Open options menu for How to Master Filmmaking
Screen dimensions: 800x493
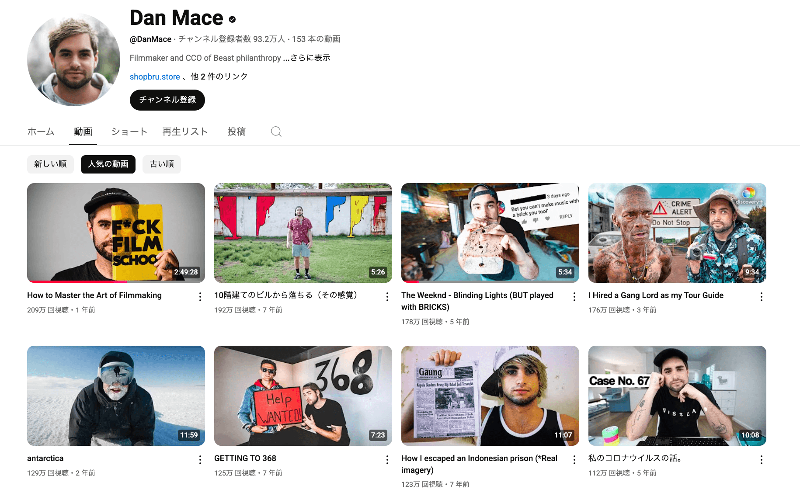pos(200,297)
